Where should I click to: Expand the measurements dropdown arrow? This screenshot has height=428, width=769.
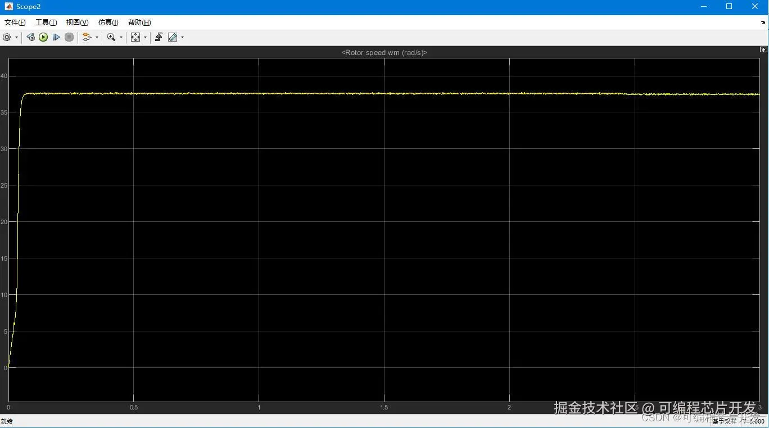pyautogui.click(x=182, y=38)
